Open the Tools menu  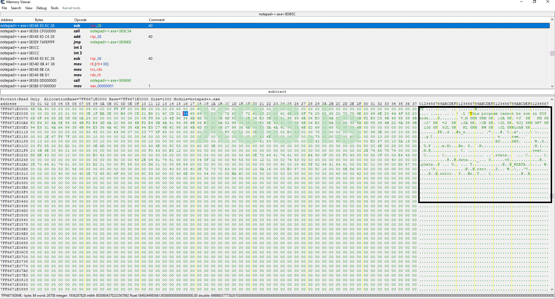[54, 8]
